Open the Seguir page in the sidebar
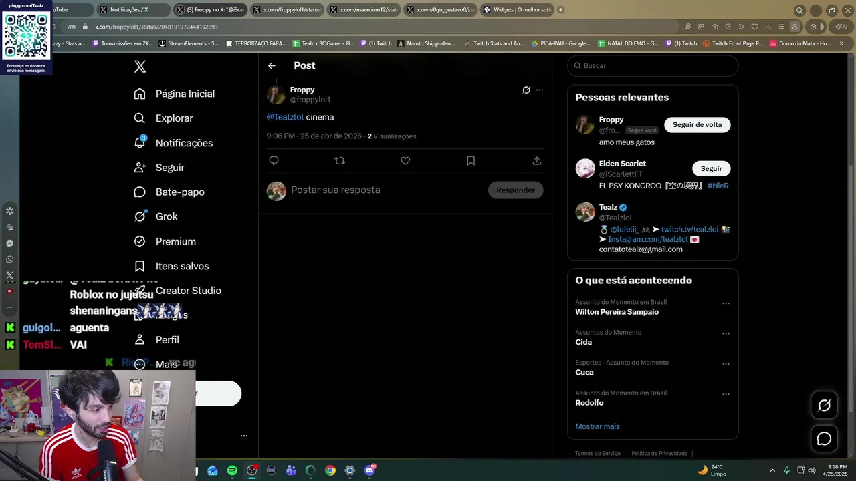 tap(158, 167)
